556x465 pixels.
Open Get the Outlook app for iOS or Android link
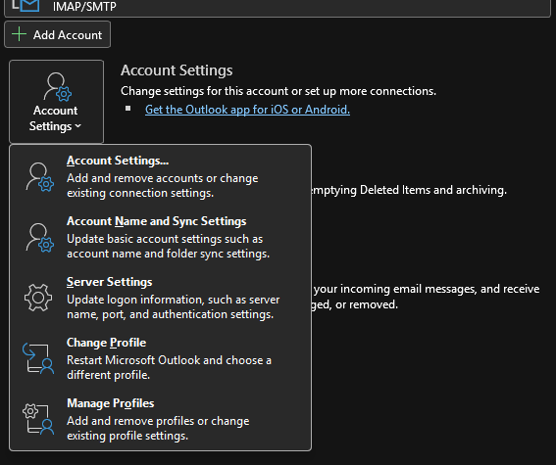click(x=247, y=110)
